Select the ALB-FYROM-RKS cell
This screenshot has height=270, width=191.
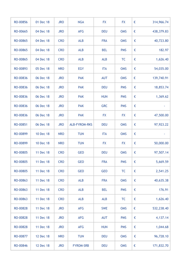[81, 125]
